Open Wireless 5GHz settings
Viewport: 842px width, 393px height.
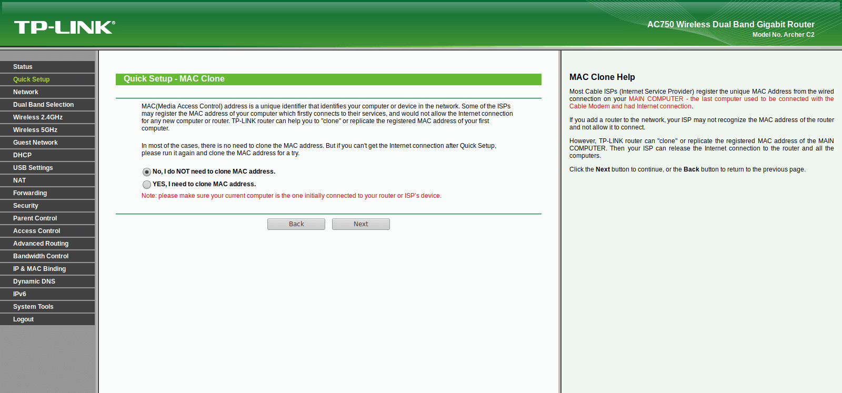click(47, 130)
